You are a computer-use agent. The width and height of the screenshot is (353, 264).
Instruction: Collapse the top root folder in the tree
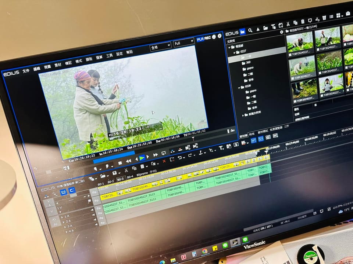[x=229, y=47]
